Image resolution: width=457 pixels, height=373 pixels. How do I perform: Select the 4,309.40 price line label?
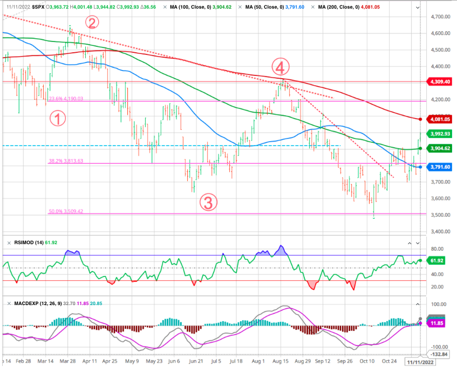click(x=440, y=82)
